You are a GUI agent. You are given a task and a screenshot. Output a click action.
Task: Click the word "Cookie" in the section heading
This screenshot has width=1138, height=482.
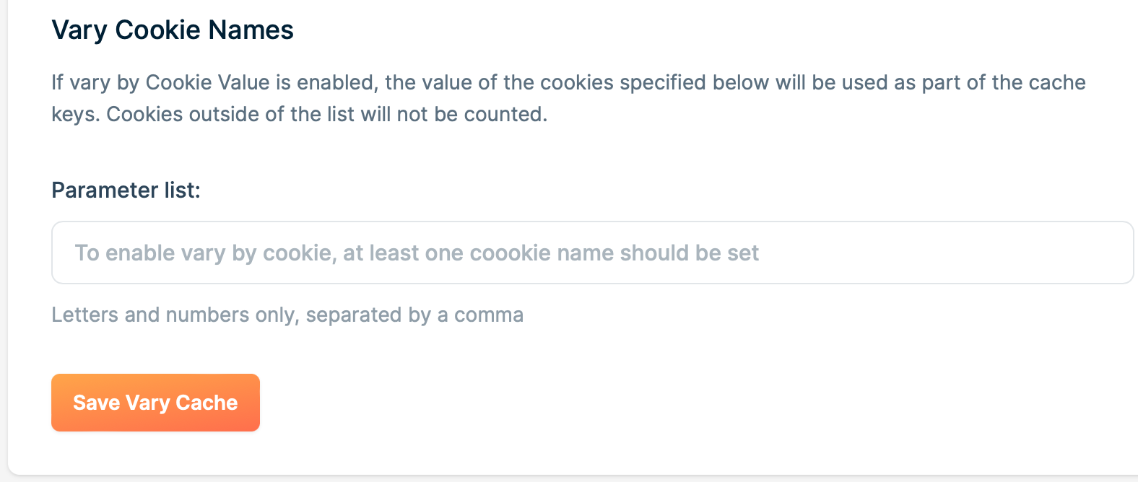click(x=158, y=30)
